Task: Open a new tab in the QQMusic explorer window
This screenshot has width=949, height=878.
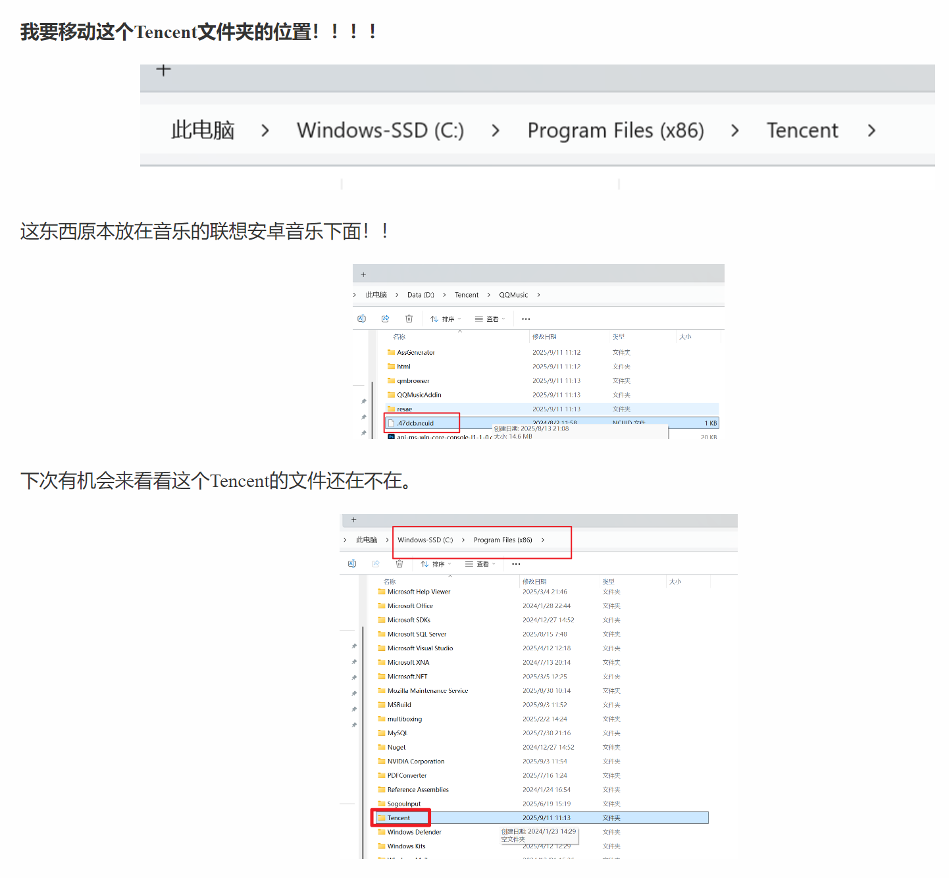Action: point(363,274)
